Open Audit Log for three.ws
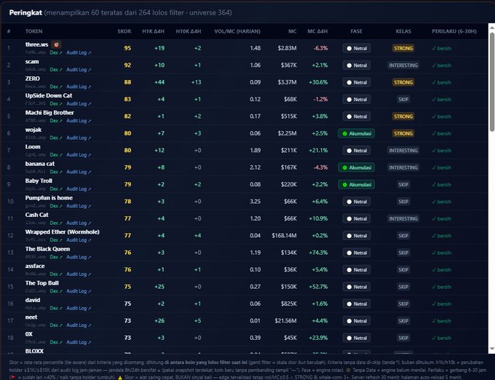The image size is (495, 380). (x=79, y=52)
